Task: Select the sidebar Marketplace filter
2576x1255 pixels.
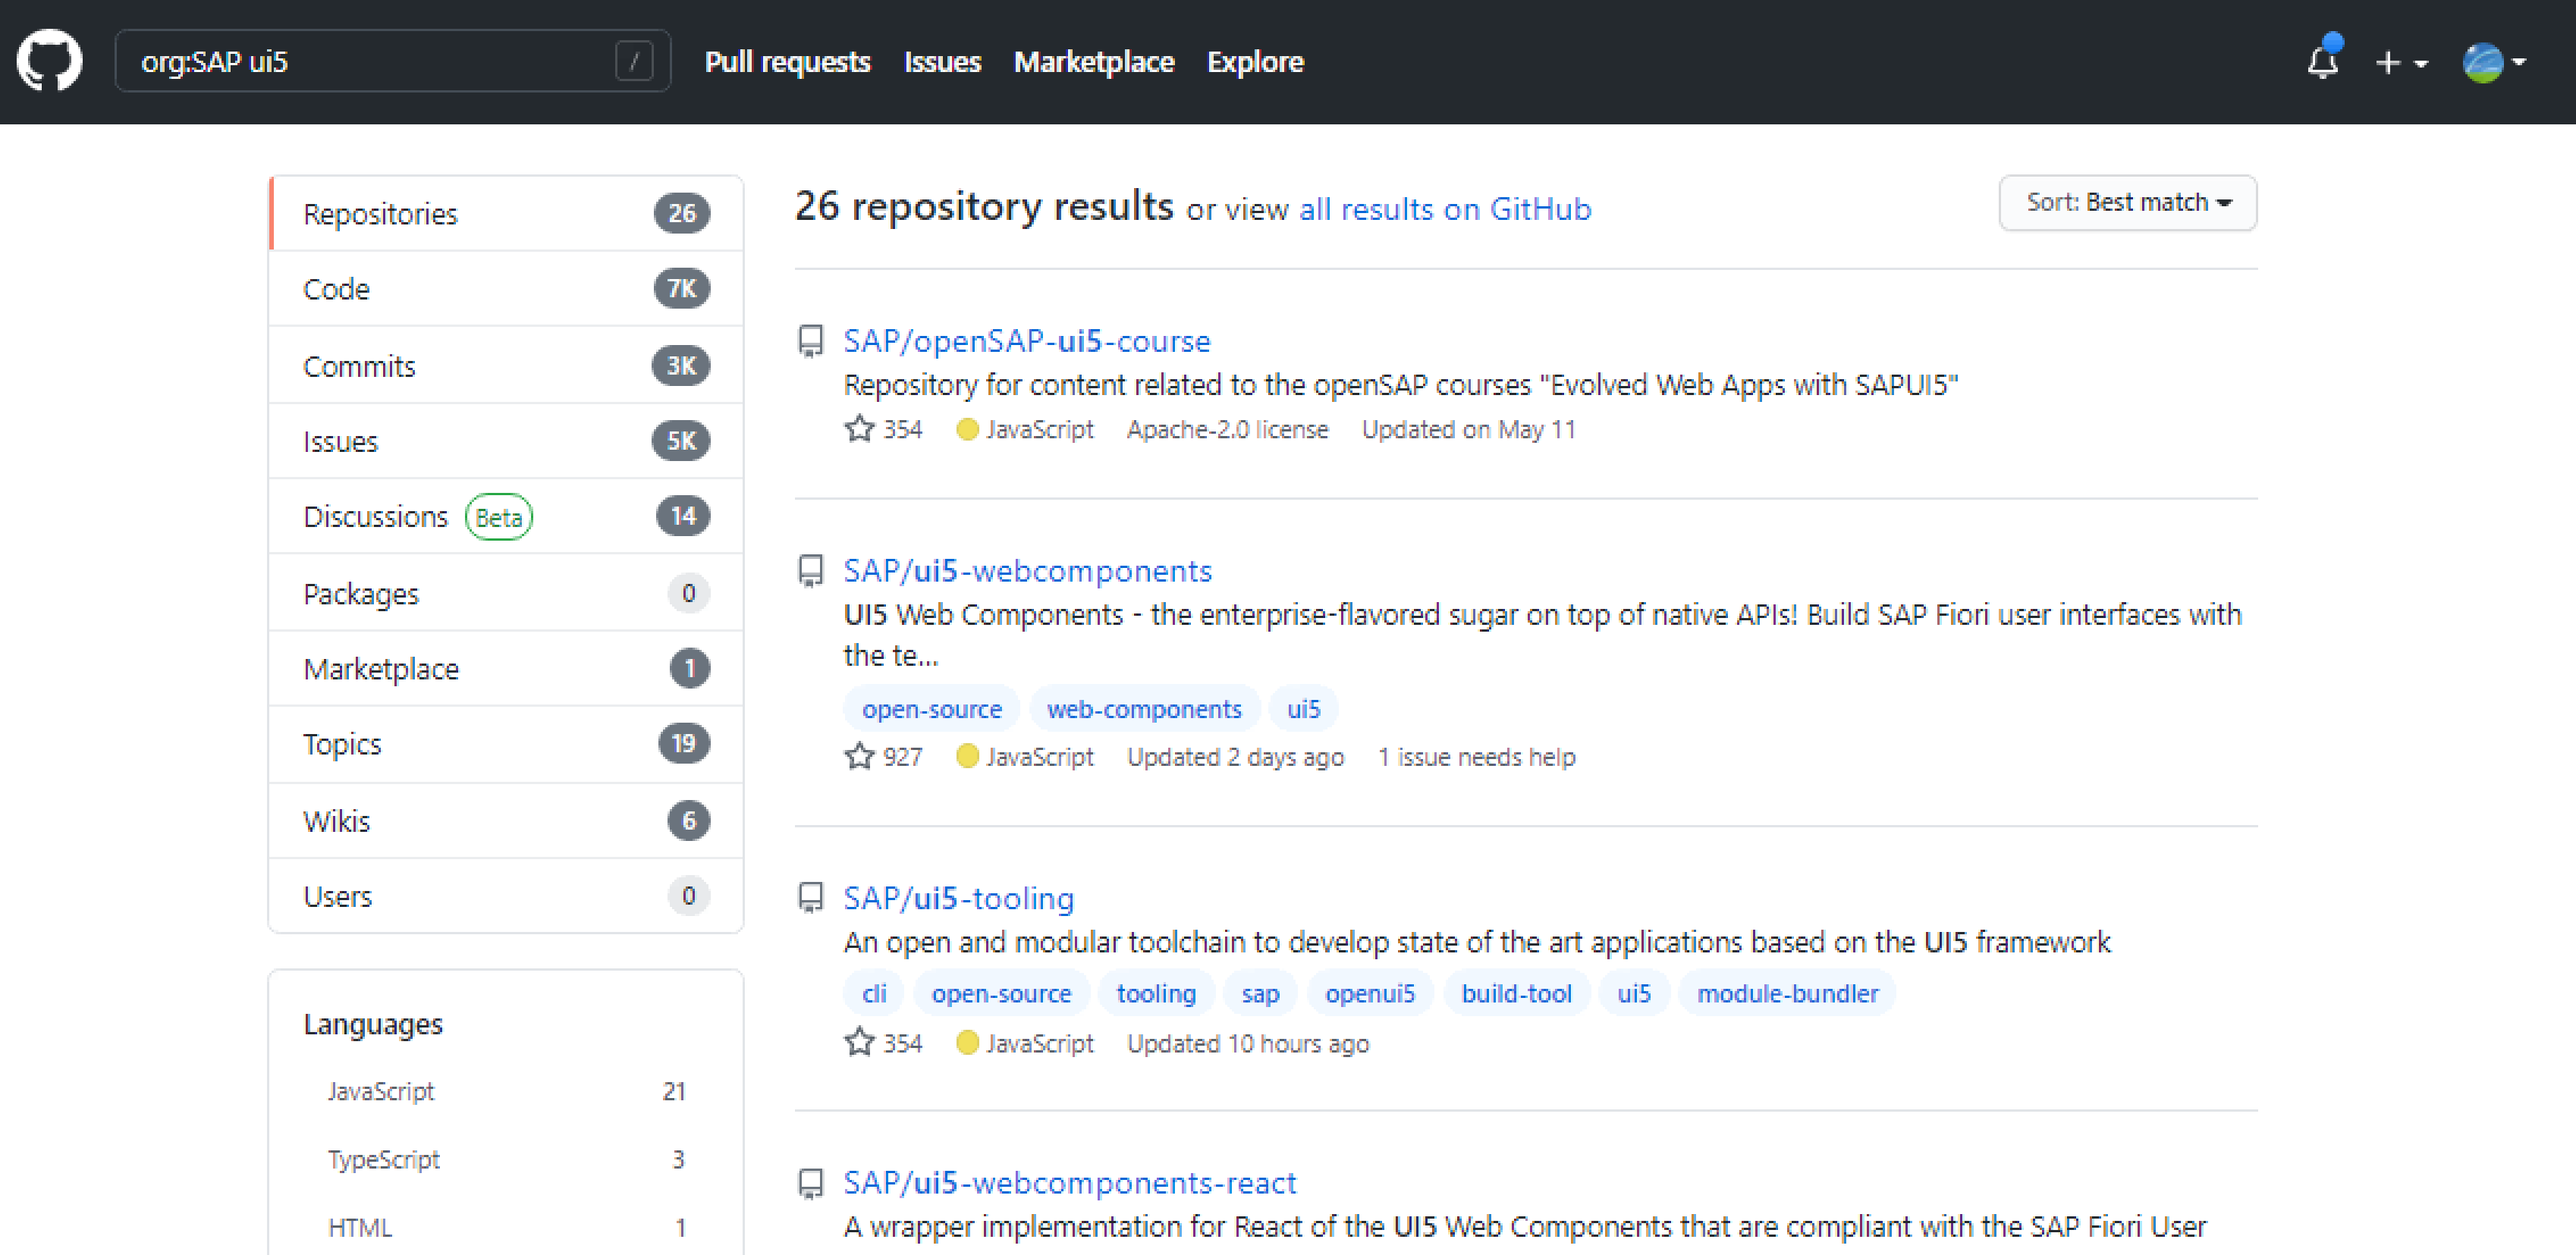Action: tap(506, 669)
